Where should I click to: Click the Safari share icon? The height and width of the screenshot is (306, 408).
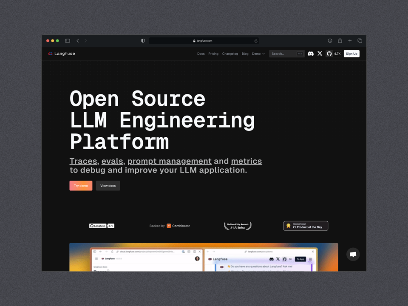tap(340, 41)
